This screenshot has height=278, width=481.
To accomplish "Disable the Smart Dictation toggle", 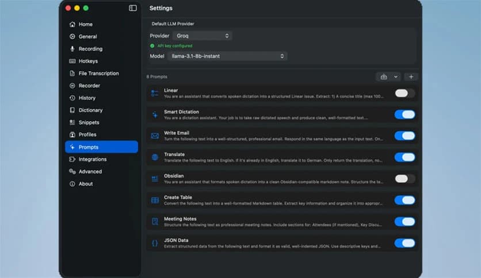I will (x=404, y=114).
